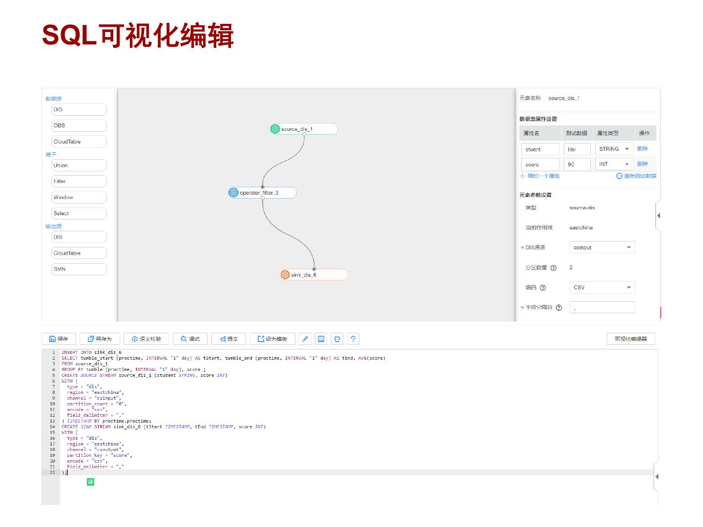Expand the CSV encoding dropdown
Viewport: 703px width, 527px height.
(x=601, y=287)
